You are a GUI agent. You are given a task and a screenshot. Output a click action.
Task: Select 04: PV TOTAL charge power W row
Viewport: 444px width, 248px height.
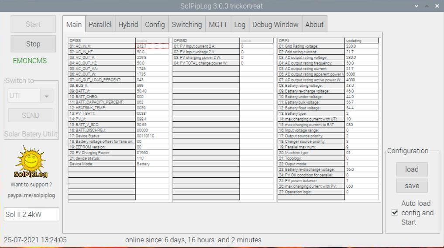pyautogui.click(x=206, y=63)
